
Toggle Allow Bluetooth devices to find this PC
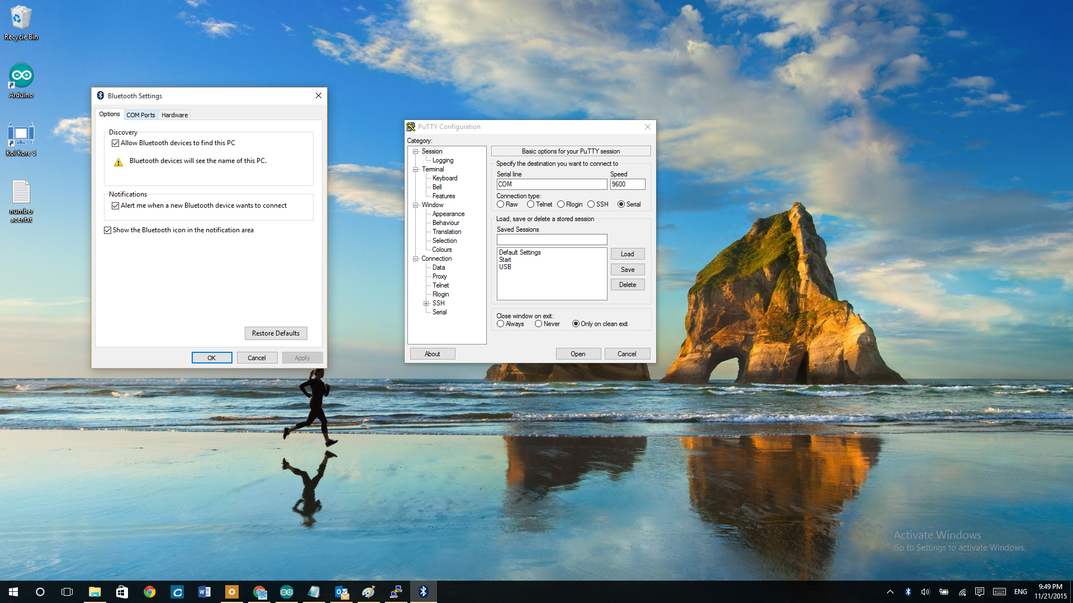(x=115, y=143)
